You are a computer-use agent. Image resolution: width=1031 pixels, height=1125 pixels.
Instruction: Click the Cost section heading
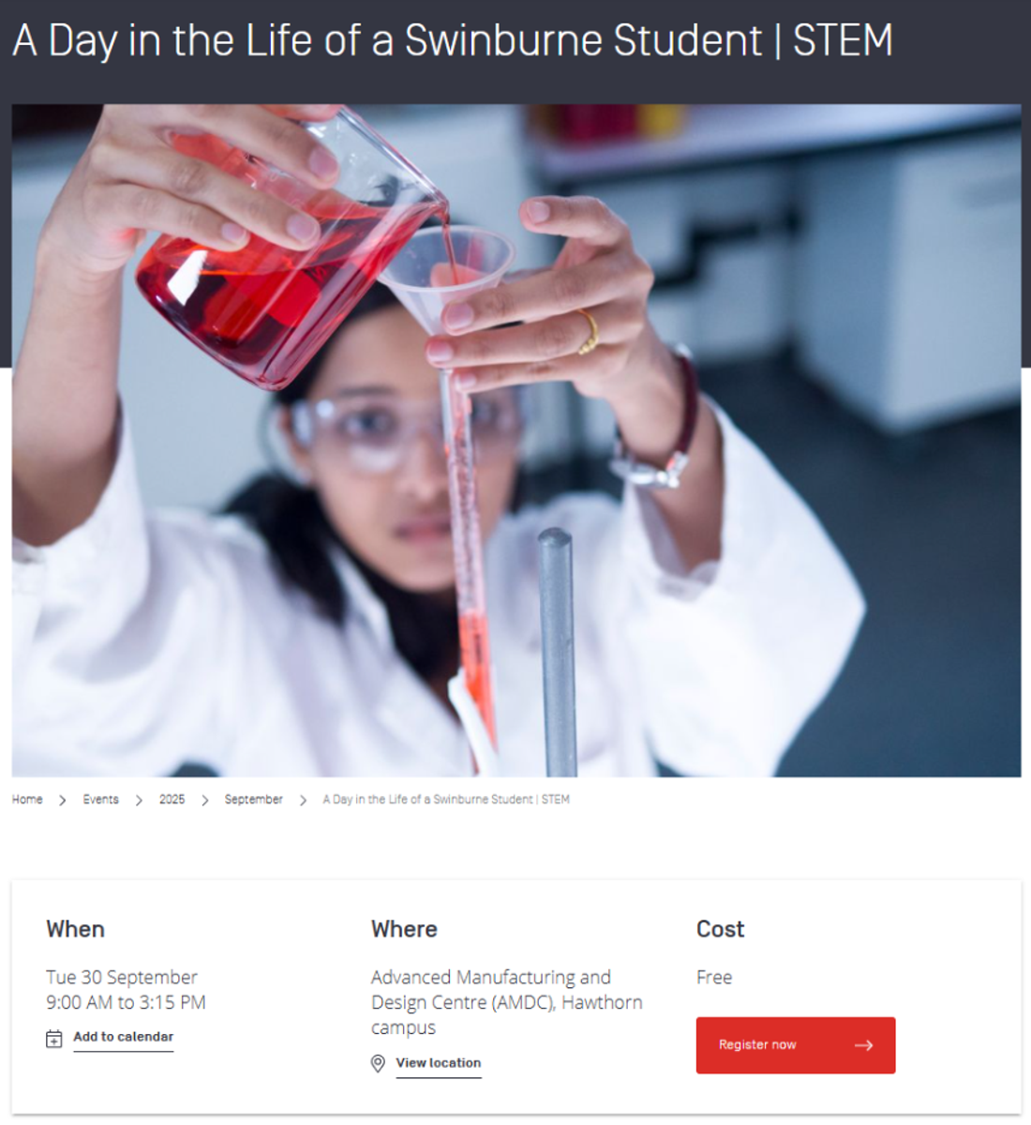(720, 929)
